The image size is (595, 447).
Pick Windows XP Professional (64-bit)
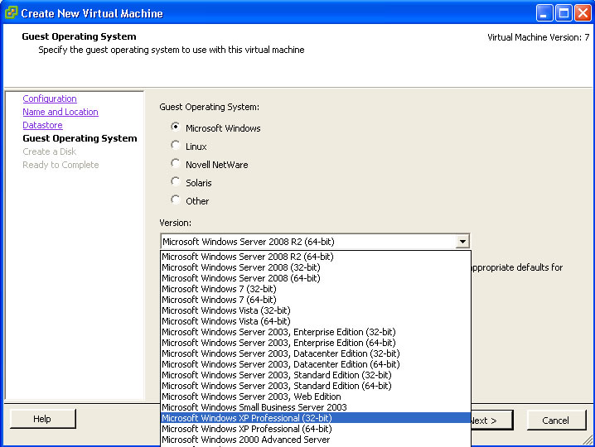click(x=316, y=429)
